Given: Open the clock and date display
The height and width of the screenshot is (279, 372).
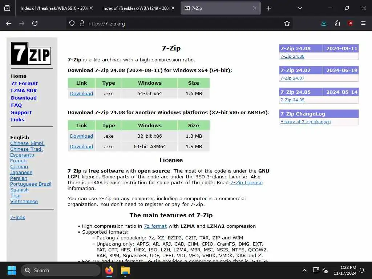Looking at the screenshot, I should tap(345, 270).
